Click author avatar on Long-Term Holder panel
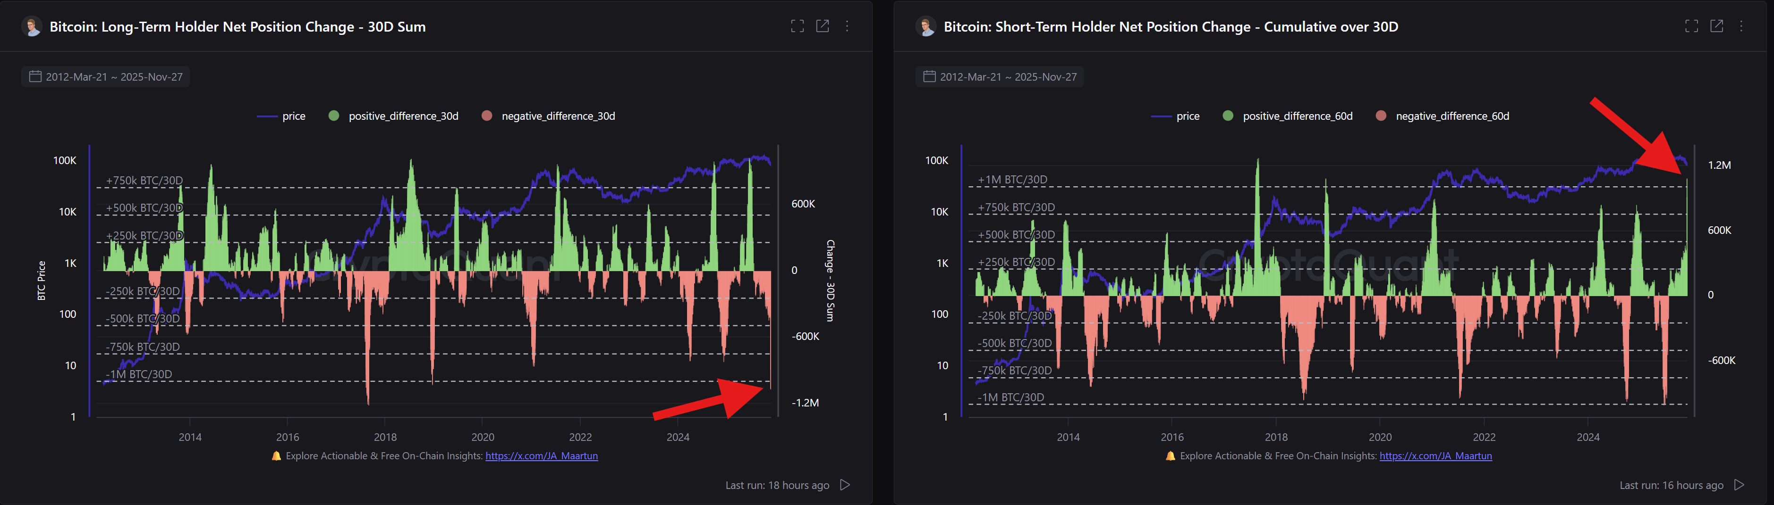Image resolution: width=1774 pixels, height=505 pixels. click(x=32, y=27)
